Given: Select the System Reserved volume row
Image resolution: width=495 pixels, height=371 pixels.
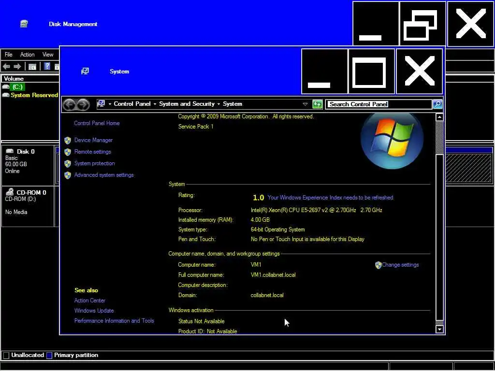Looking at the screenshot, I should pyautogui.click(x=30, y=95).
